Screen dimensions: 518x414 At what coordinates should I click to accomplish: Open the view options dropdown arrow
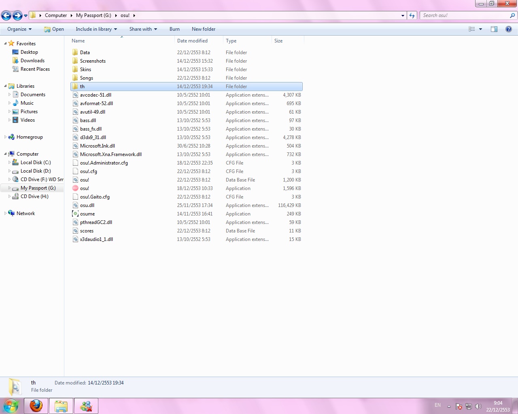coord(480,29)
